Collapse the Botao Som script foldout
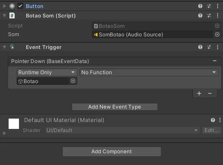The image size is (223, 165). pyautogui.click(x=4, y=15)
